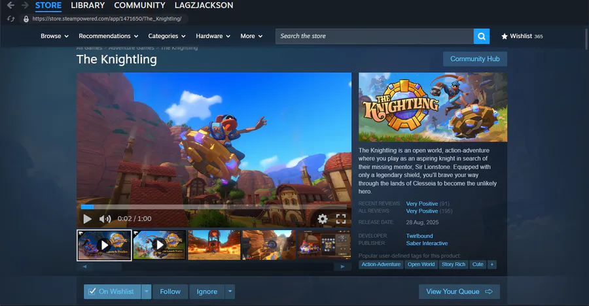The height and width of the screenshot is (306, 589).
Task: Click the plus to add tags
Action: [491, 264]
